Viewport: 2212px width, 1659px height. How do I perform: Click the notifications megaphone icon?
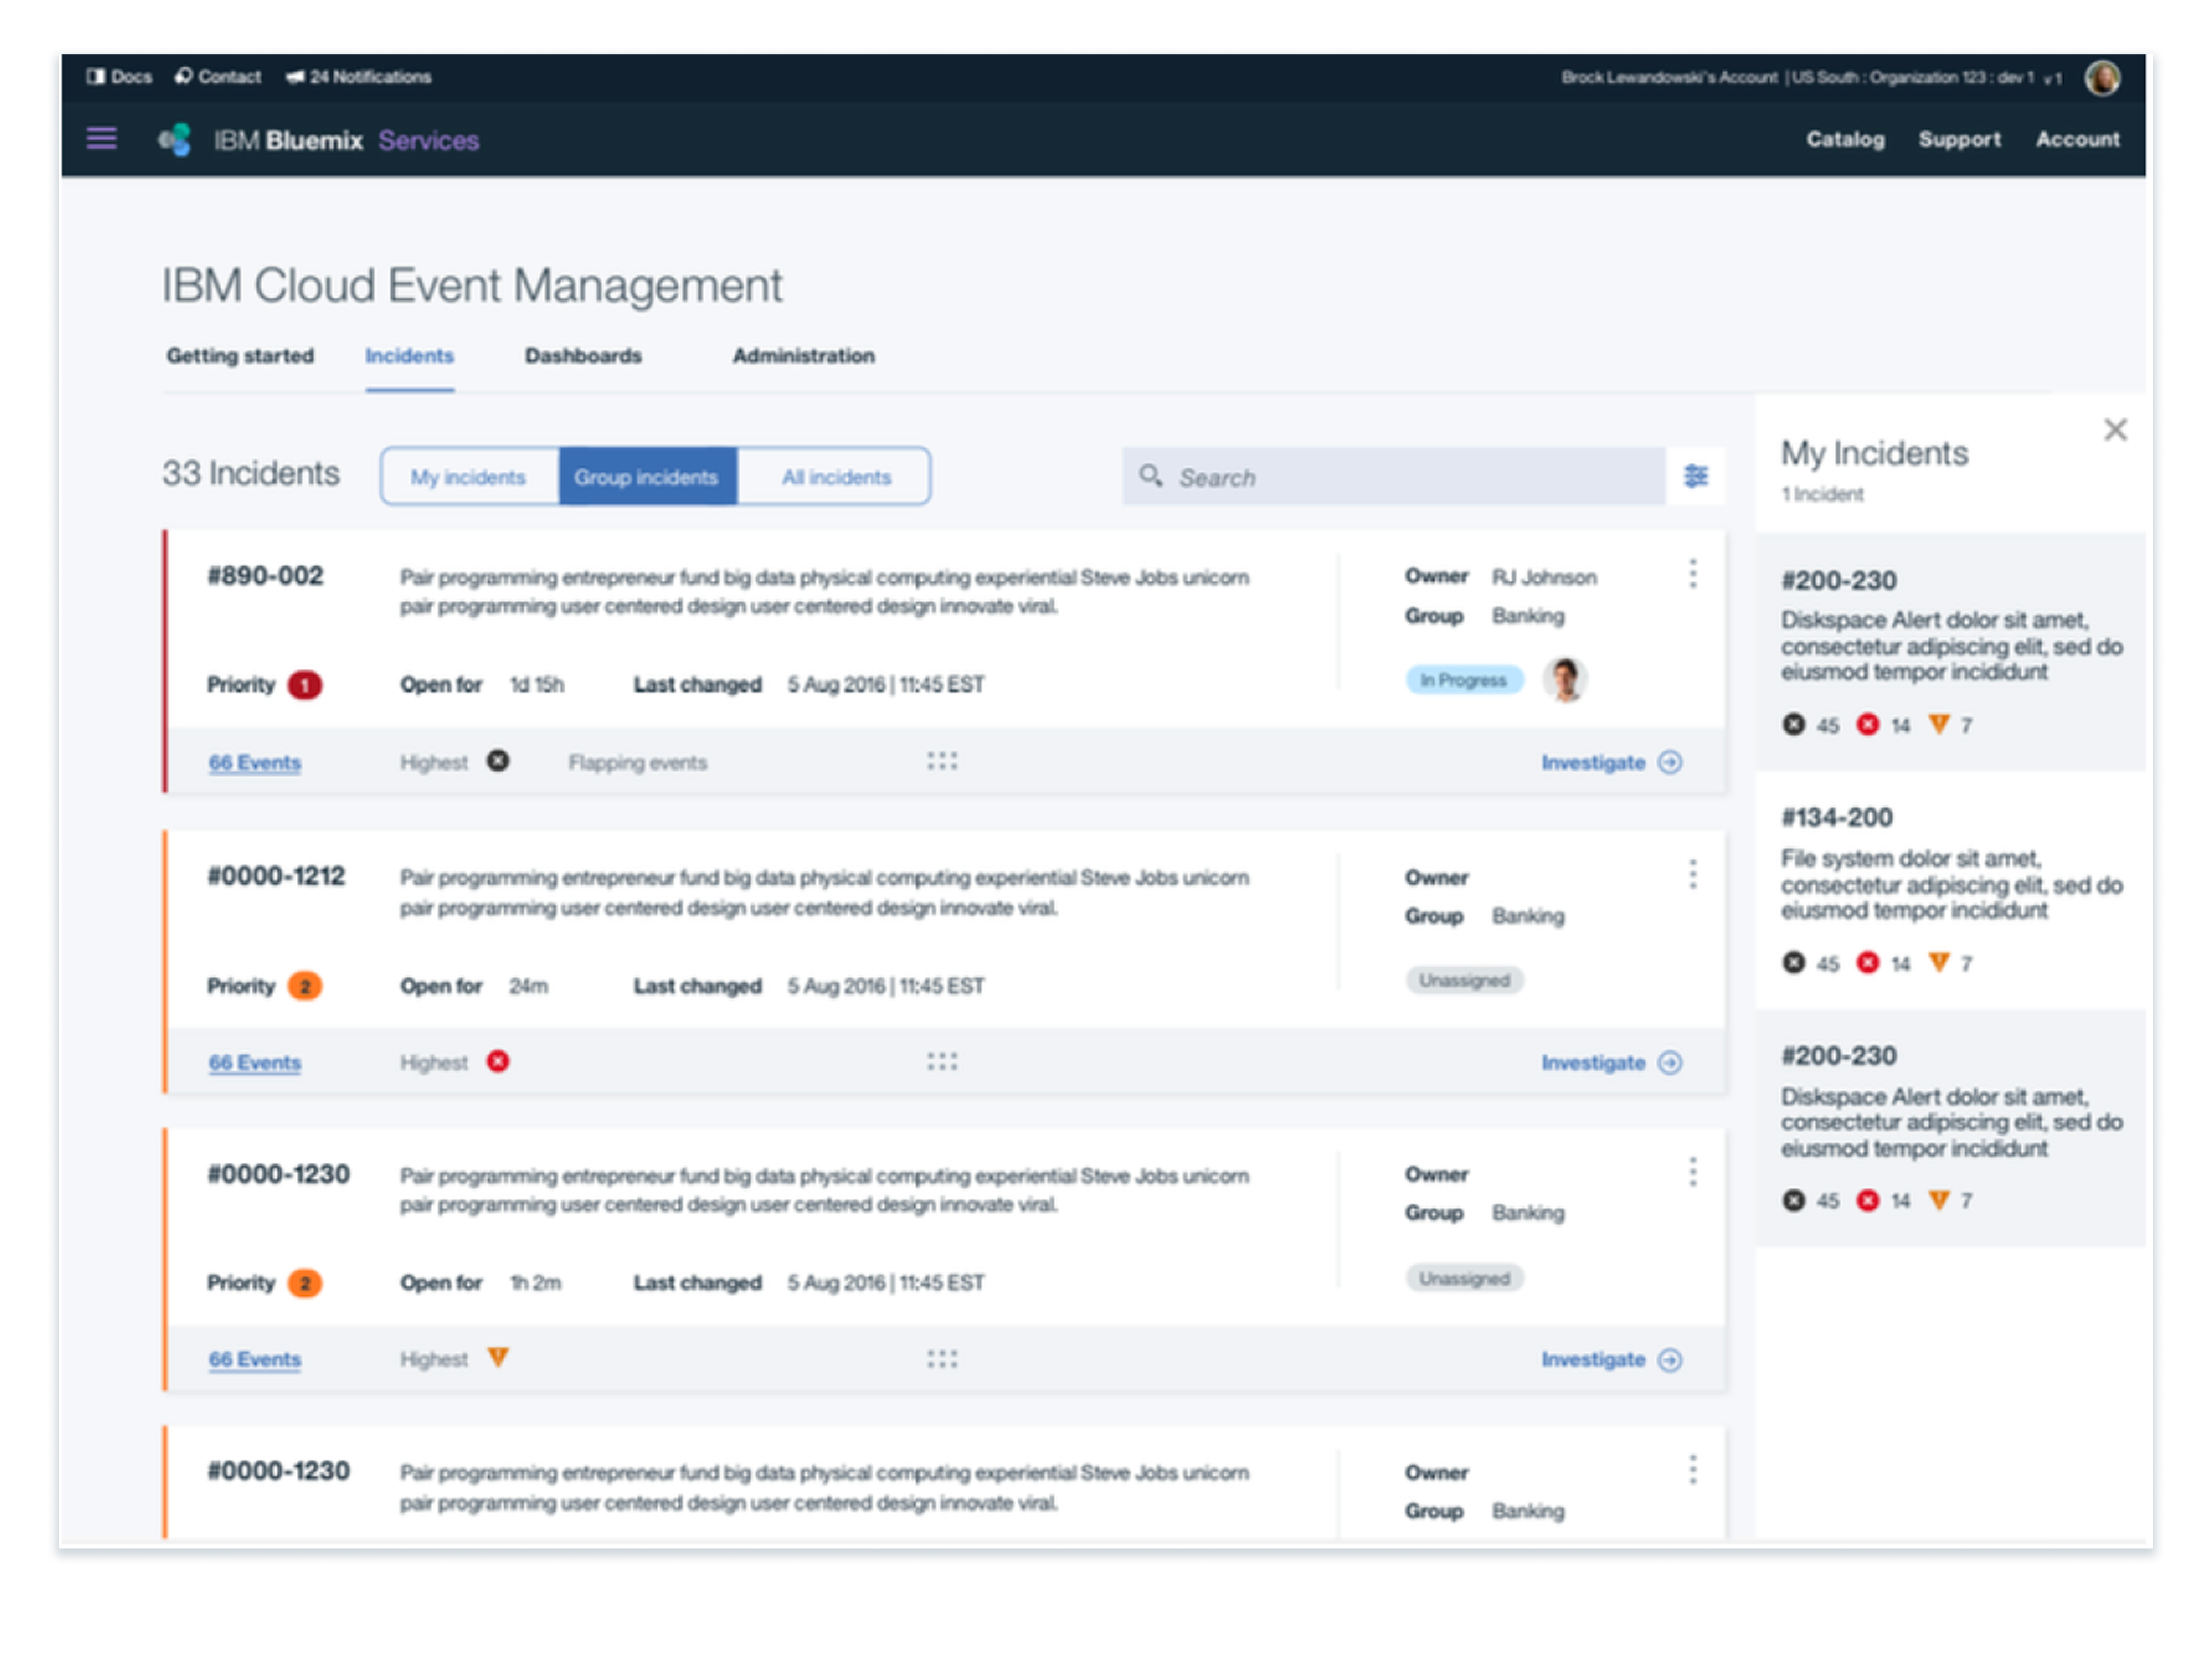pos(295,76)
